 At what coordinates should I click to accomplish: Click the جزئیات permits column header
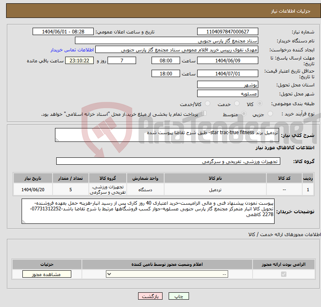(47, 264)
